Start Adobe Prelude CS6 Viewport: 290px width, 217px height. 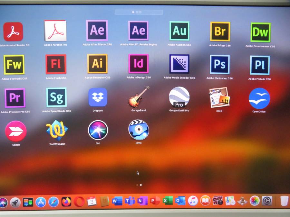260,65
